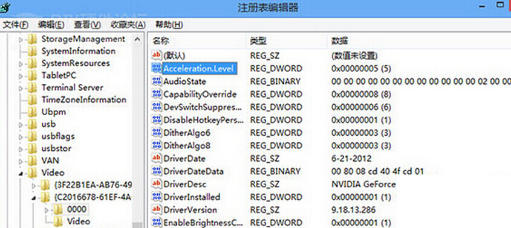Click the data 6-21-2012
This screenshot has height=228, width=511.
(351, 159)
